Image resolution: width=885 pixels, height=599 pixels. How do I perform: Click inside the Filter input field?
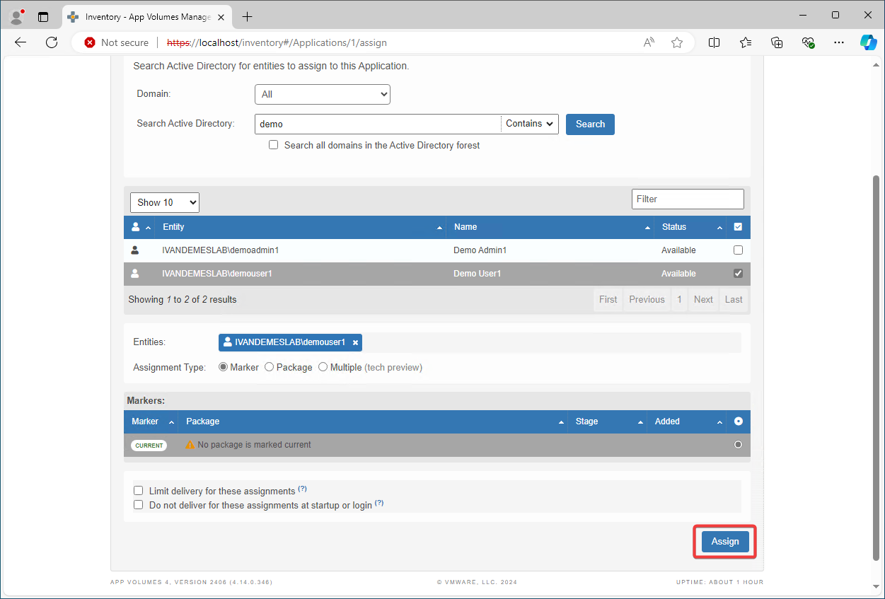pos(687,199)
